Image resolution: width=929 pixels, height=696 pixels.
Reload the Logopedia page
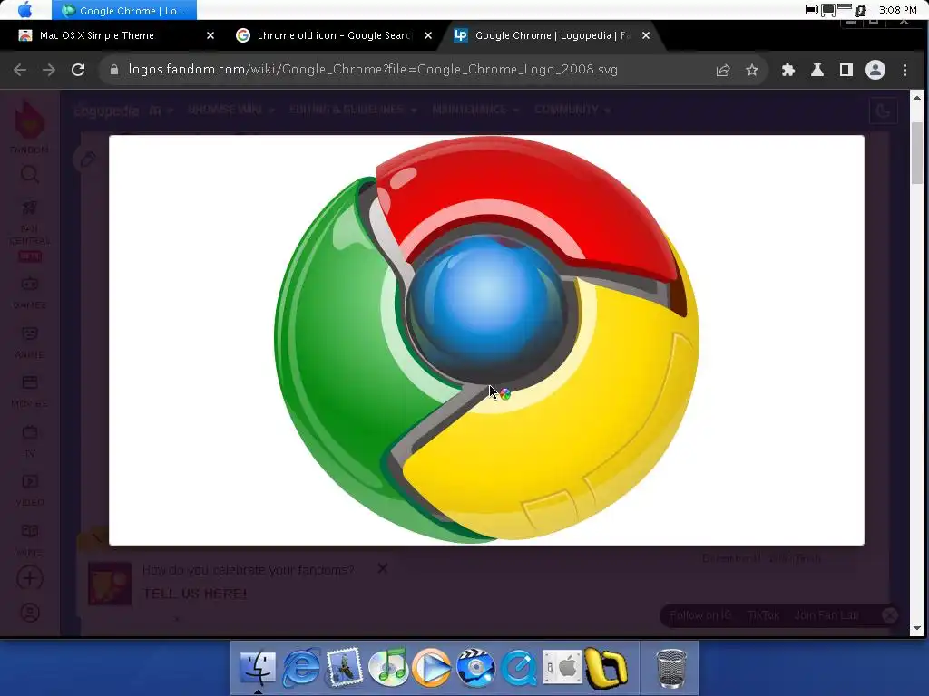click(78, 70)
